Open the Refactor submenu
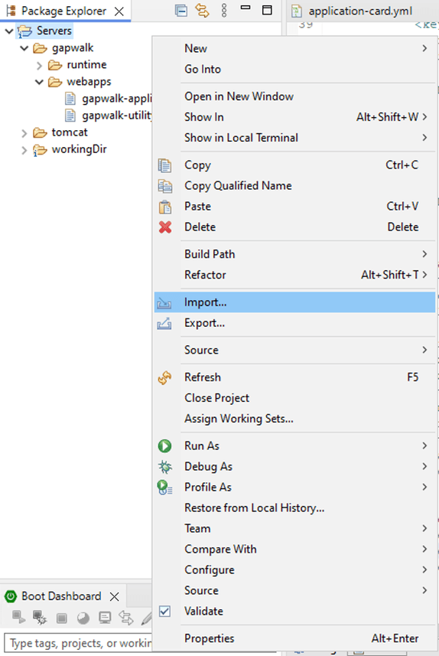The width and height of the screenshot is (439, 656). click(294, 275)
